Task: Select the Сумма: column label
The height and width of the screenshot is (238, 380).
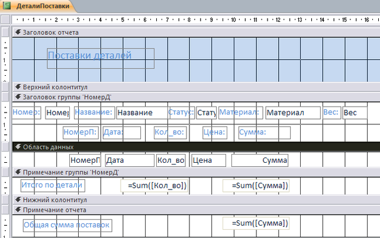Action: [x=265, y=133]
